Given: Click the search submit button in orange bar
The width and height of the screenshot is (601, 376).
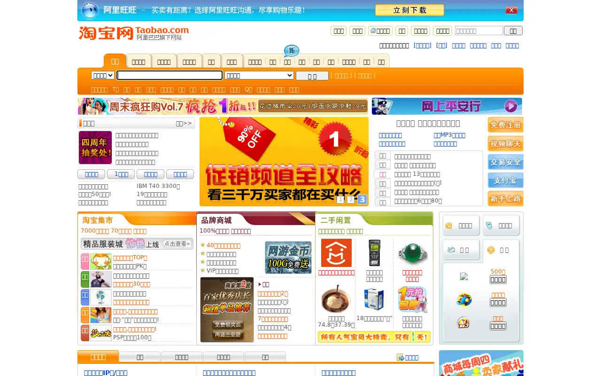Looking at the screenshot, I should coord(312,76).
